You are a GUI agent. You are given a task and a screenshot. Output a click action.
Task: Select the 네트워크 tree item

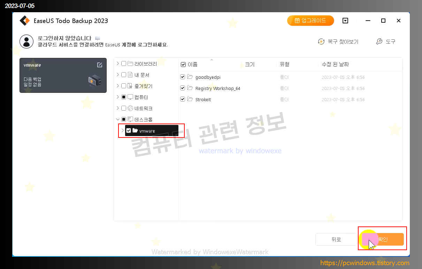click(x=144, y=109)
